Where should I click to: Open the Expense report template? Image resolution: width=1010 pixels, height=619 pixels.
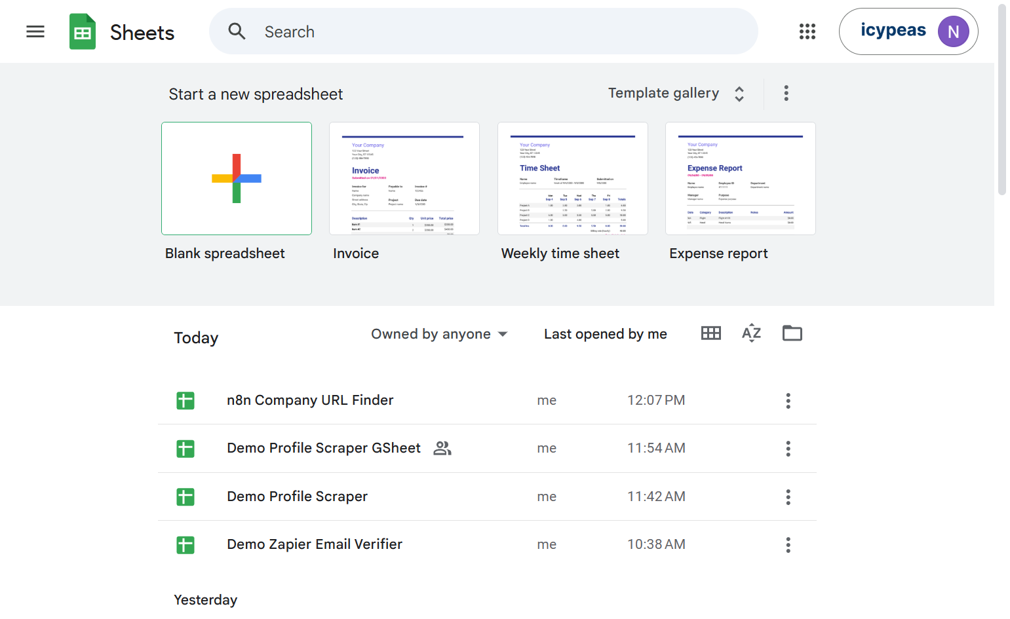[741, 178]
